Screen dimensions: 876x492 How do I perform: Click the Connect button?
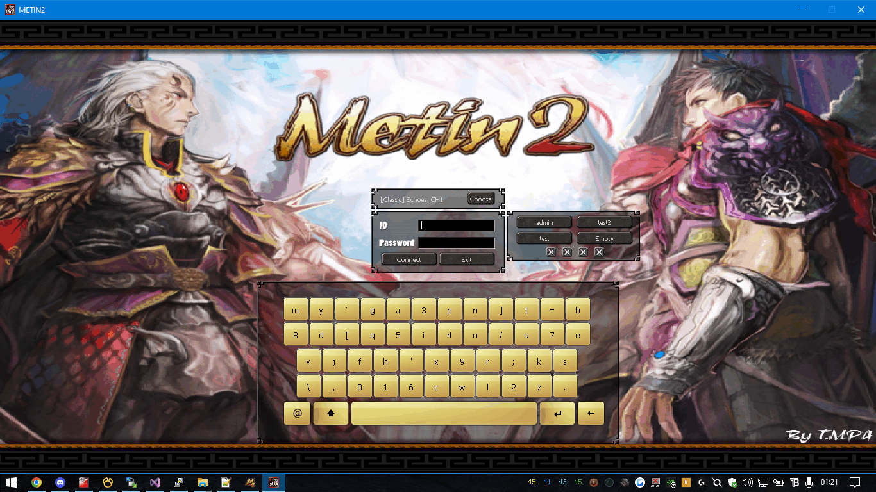(409, 259)
